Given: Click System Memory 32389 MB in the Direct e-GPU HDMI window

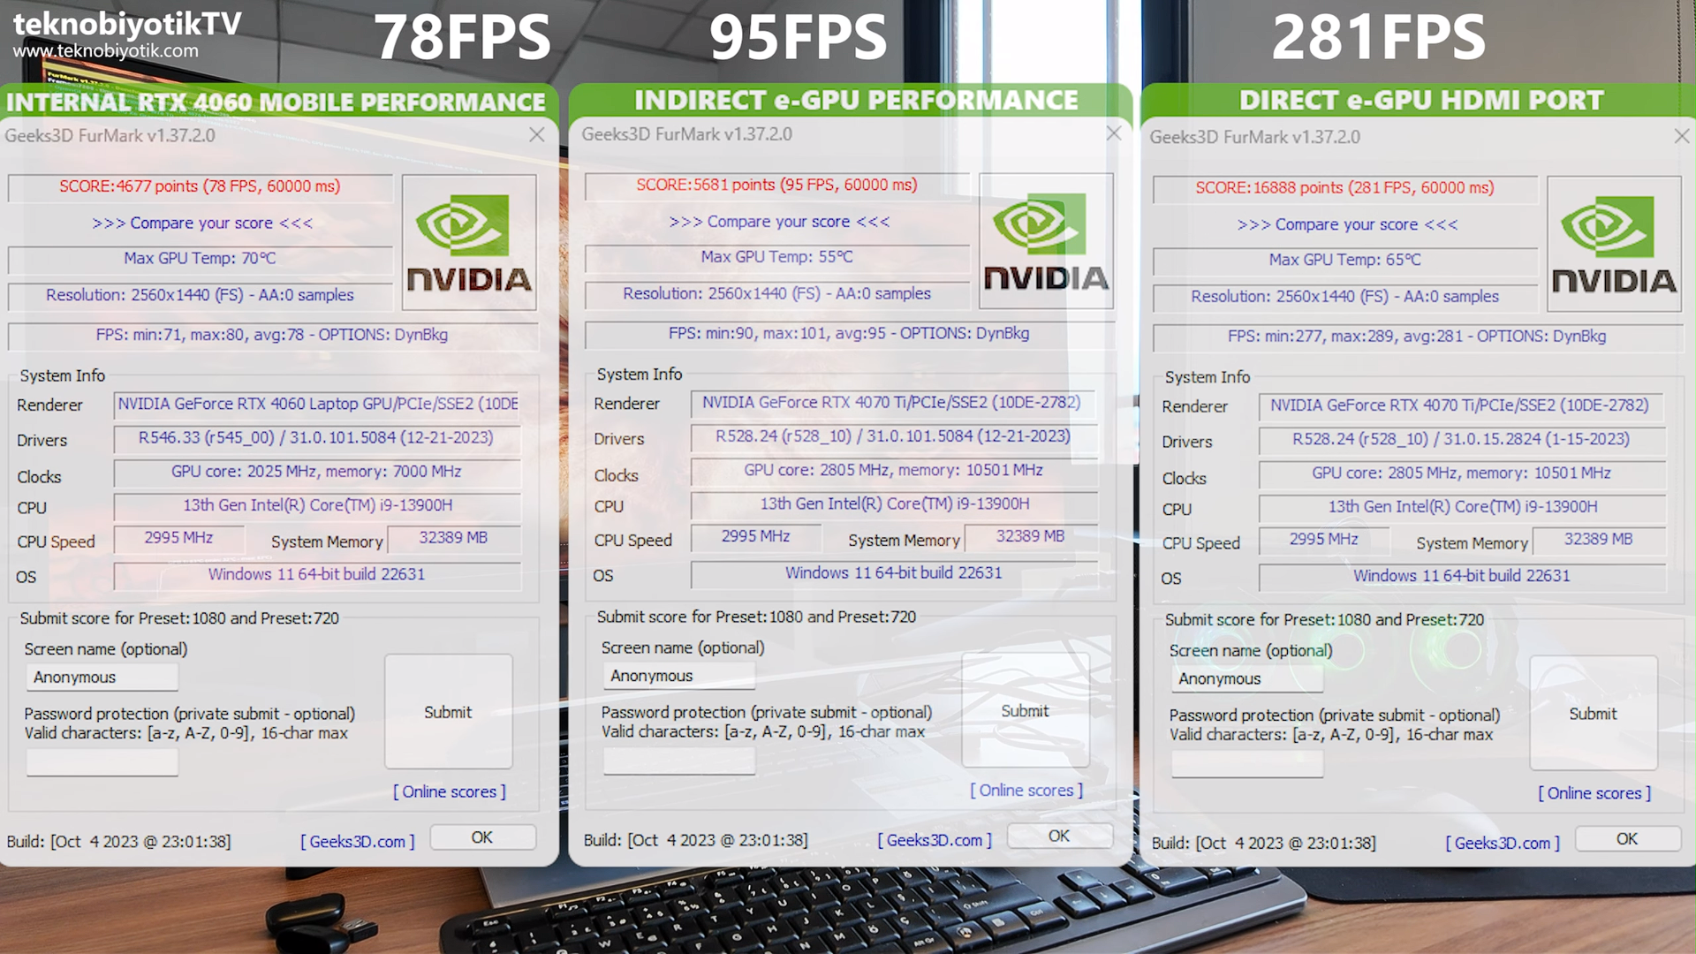Looking at the screenshot, I should pyautogui.click(x=1598, y=539).
